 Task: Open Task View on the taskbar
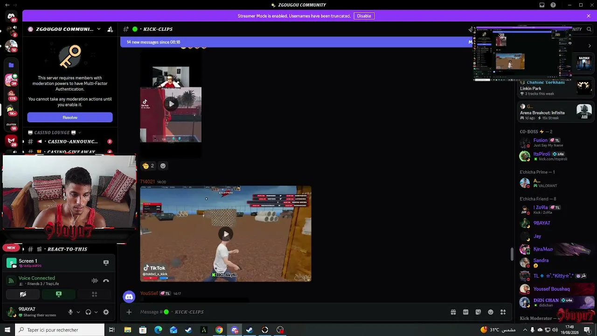pyautogui.click(x=112, y=330)
